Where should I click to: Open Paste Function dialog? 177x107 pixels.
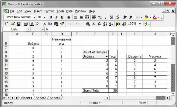tap(99, 24)
